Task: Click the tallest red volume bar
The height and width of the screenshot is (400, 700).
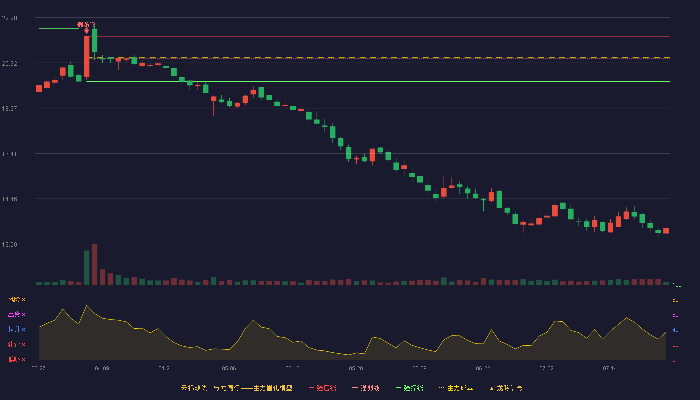Action: (x=94, y=264)
